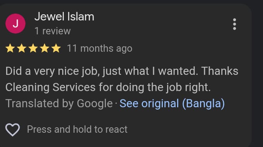The image size is (263, 147).
Task: Click the third yellow rating star
Action: pyautogui.click(x=33, y=48)
